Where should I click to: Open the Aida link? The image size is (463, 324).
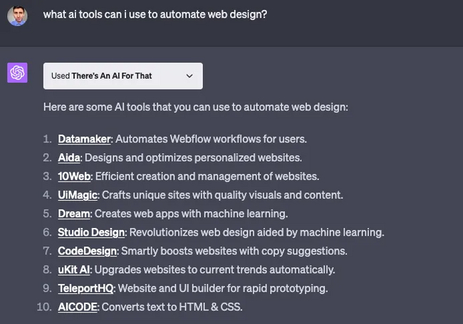pyautogui.click(x=69, y=157)
